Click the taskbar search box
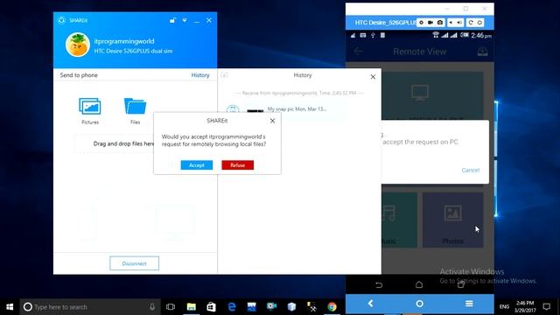 click(x=90, y=307)
